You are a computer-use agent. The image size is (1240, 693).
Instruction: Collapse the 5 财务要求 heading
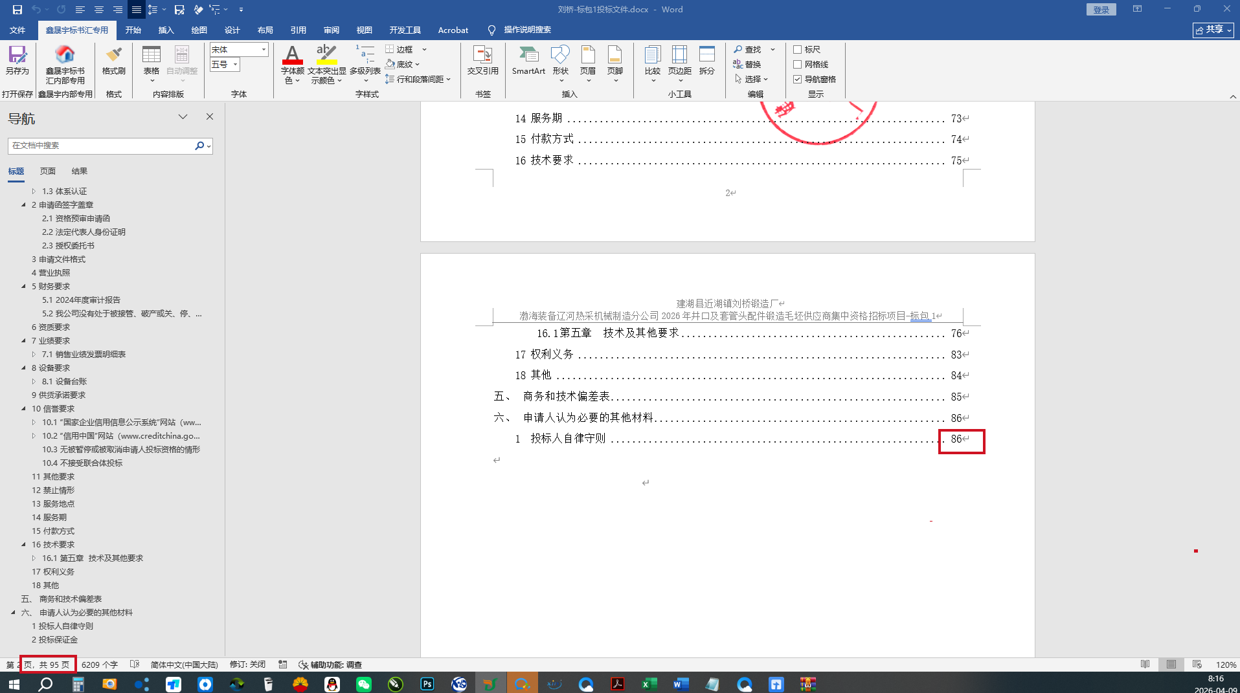23,287
